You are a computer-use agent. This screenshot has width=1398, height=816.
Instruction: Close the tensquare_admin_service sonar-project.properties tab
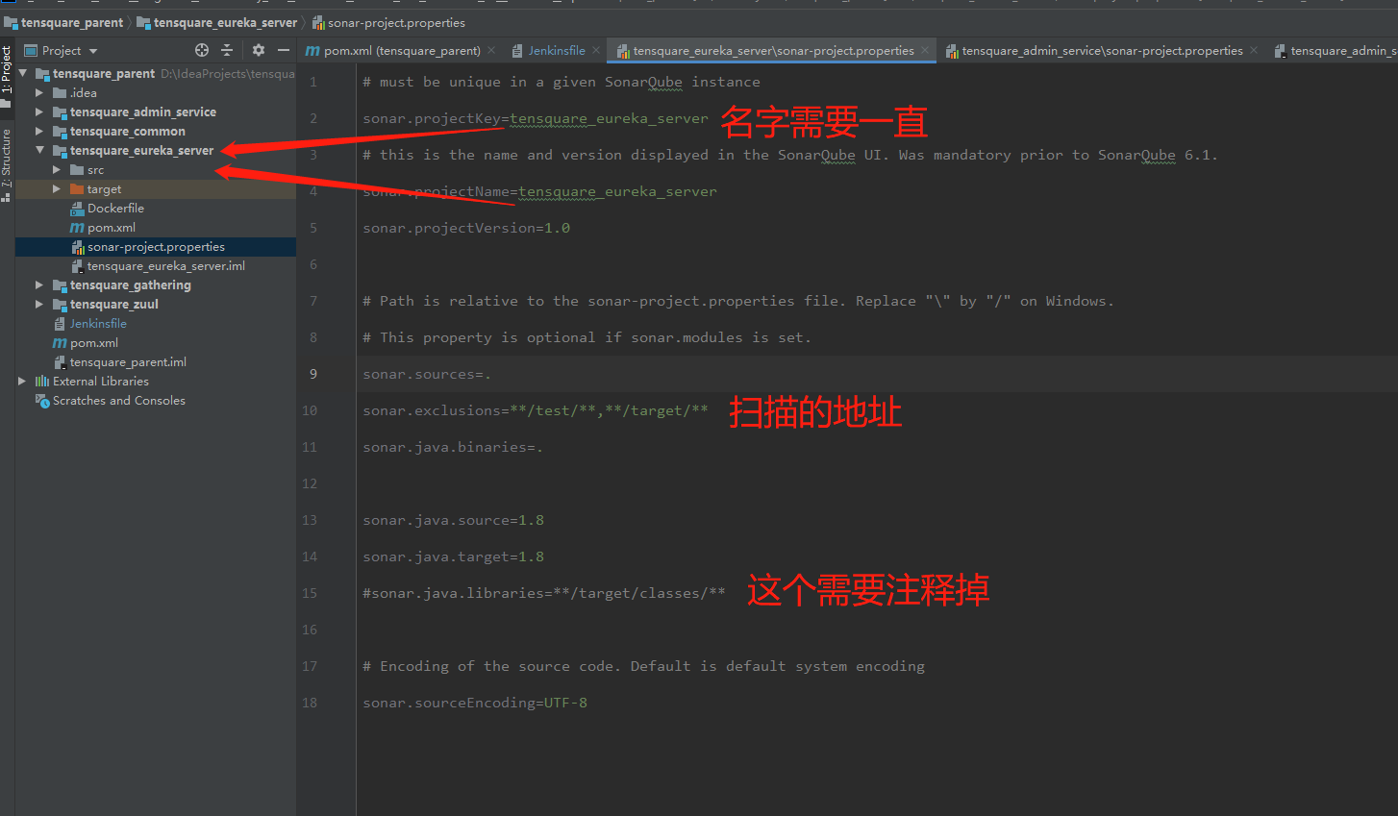pos(1254,50)
